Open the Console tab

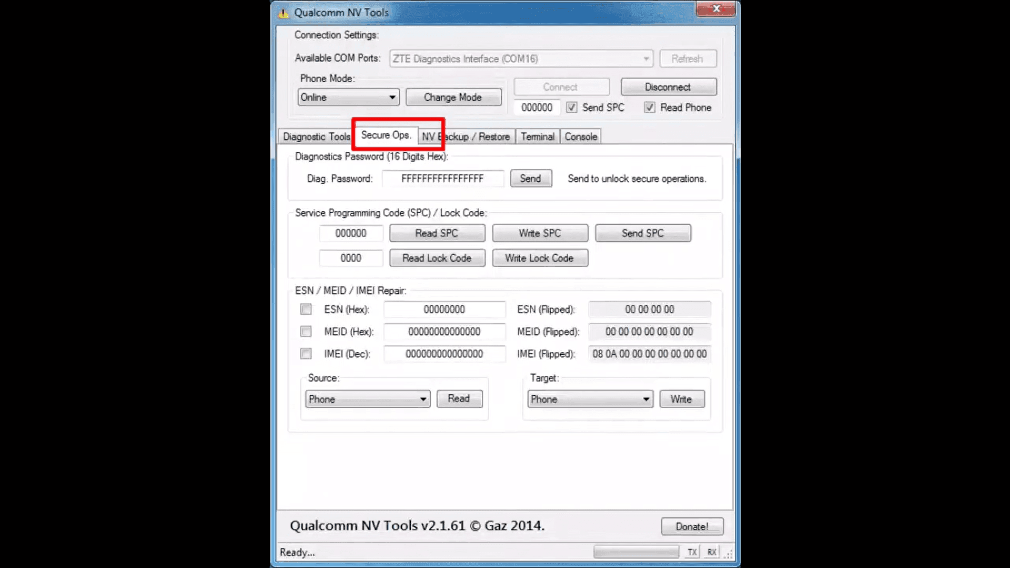(580, 137)
